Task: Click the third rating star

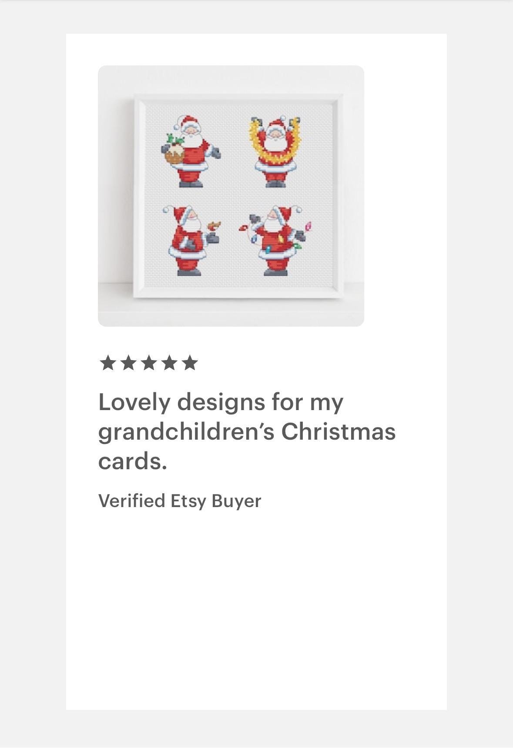Action: pyautogui.click(x=148, y=363)
